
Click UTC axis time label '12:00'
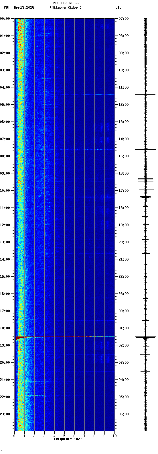123,105
